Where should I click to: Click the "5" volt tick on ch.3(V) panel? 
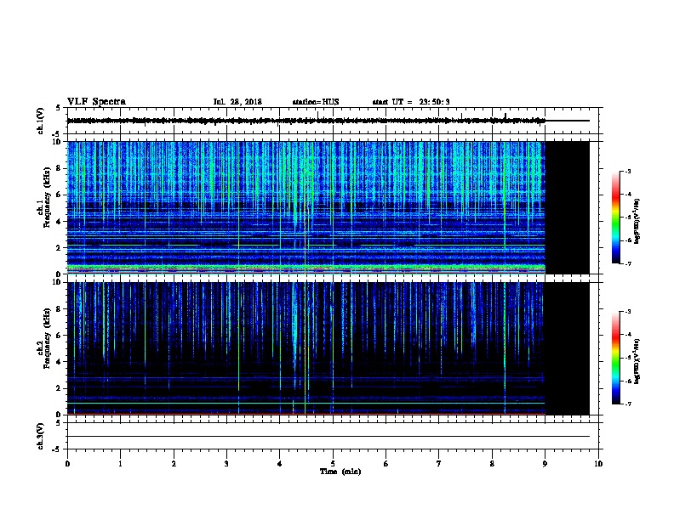coord(59,423)
